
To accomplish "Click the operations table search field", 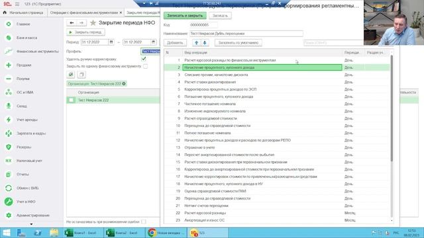I will tap(333, 42).
